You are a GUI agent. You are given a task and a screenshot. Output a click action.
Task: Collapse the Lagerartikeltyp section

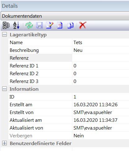coord(4,34)
